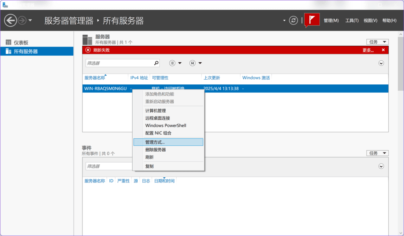打开事件区域的任务下拉菜单
Viewport: 404px width, 236px height.
tap(377, 153)
